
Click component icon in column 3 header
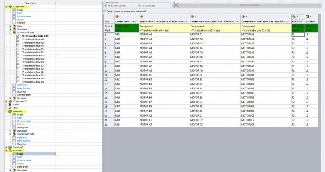coord(192,17)
